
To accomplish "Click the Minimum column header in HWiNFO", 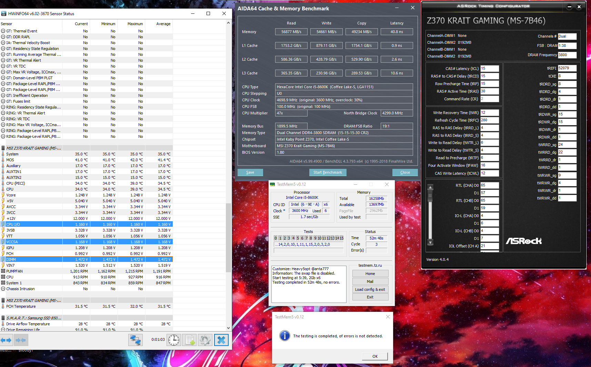I will 104,24.
